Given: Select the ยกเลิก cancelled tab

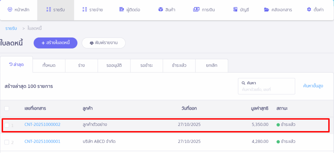Looking at the screenshot, I should click(211, 66).
